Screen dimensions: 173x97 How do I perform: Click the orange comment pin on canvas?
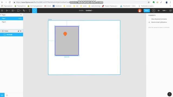click(x=65, y=34)
